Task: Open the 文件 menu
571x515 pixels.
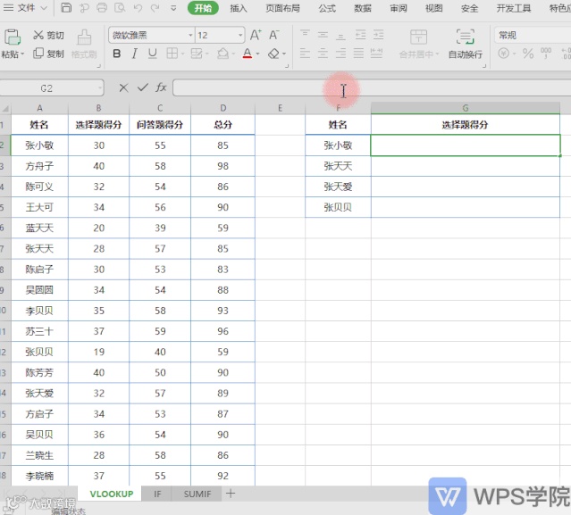Action: pyautogui.click(x=25, y=8)
